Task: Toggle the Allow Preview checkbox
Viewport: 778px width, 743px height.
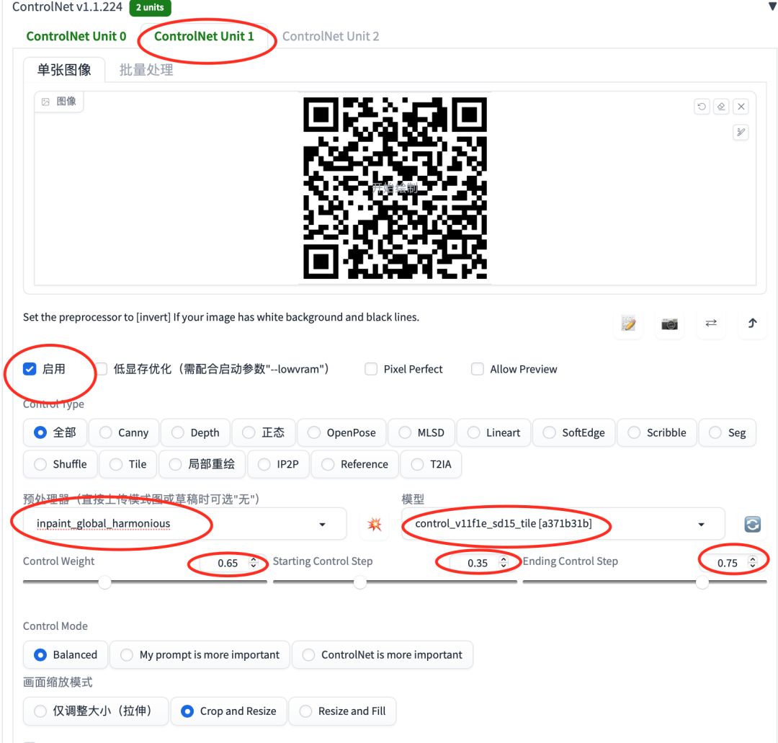Action: click(x=477, y=369)
